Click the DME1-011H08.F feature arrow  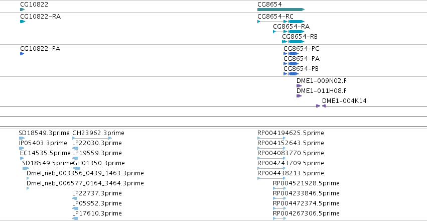[x=299, y=96]
